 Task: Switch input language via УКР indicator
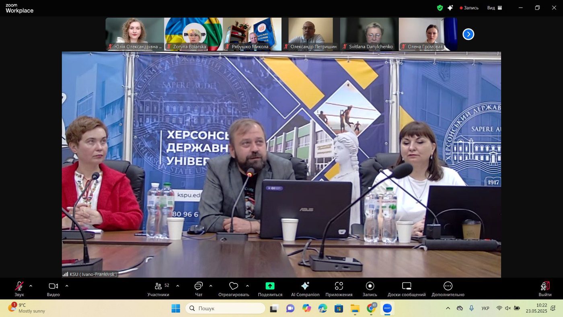[485, 308]
